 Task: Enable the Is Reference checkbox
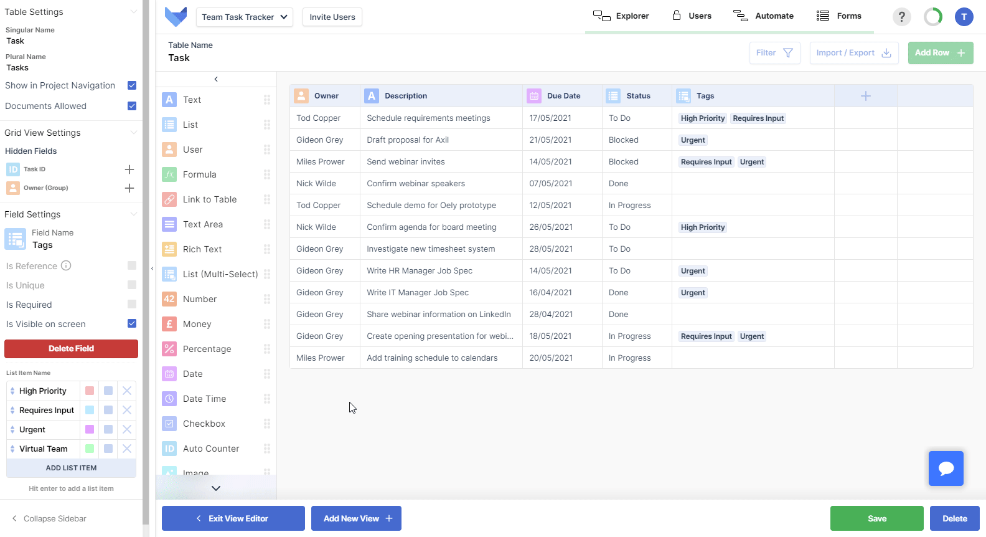[x=132, y=265]
